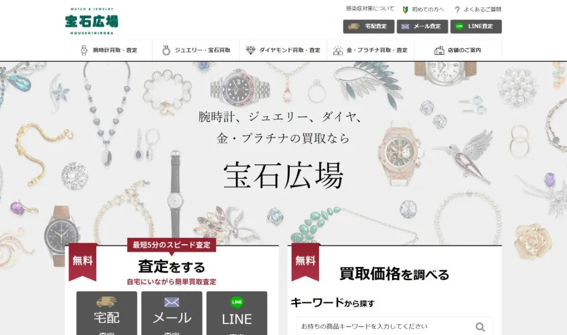Click the store building icon 店舗のご案内
This screenshot has height=335, width=567.
pyautogui.click(x=439, y=50)
